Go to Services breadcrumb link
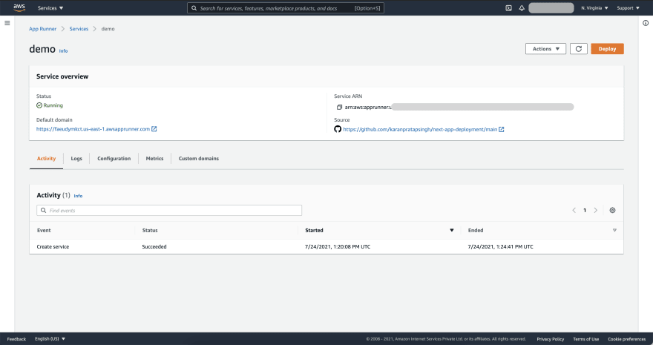Viewport: 653px width, 345px height. [79, 29]
